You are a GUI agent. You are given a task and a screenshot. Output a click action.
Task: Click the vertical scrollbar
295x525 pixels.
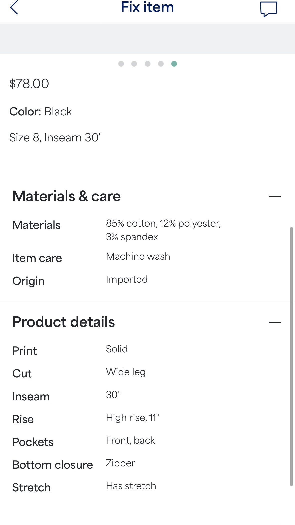point(291,356)
